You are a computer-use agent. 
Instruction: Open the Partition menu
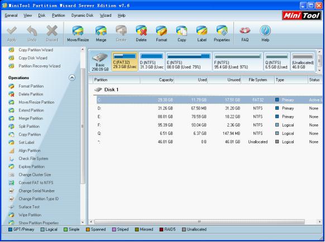click(x=59, y=16)
